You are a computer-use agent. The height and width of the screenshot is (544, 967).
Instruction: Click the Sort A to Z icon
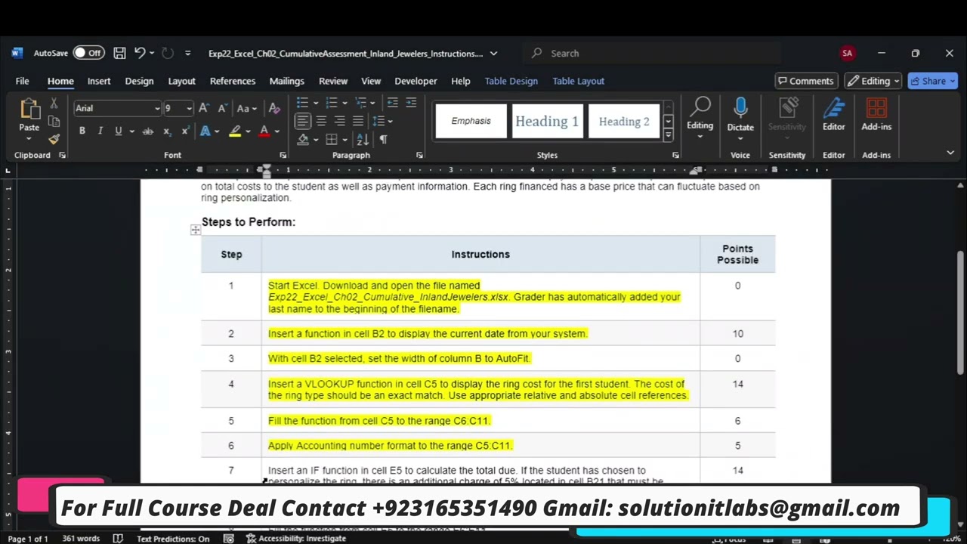point(363,139)
